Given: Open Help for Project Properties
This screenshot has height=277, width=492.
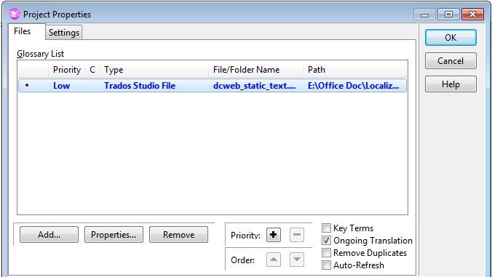Looking at the screenshot, I should pos(451,84).
